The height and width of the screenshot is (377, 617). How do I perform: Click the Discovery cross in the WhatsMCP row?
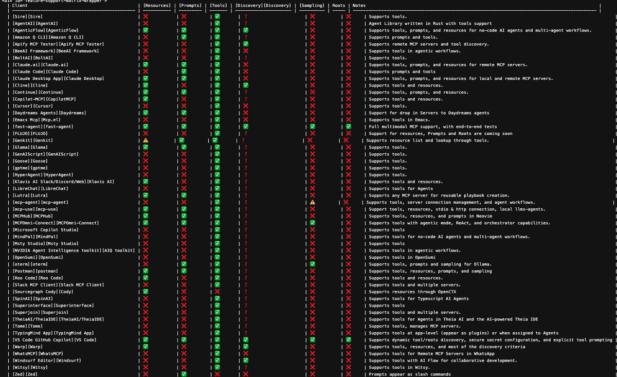[246, 353]
